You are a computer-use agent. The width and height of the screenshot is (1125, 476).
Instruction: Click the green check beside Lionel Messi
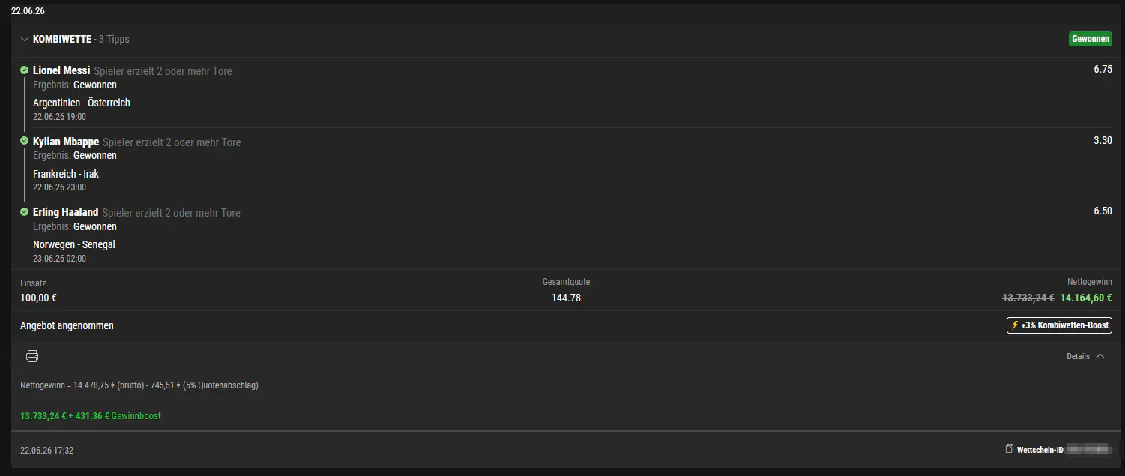point(25,70)
